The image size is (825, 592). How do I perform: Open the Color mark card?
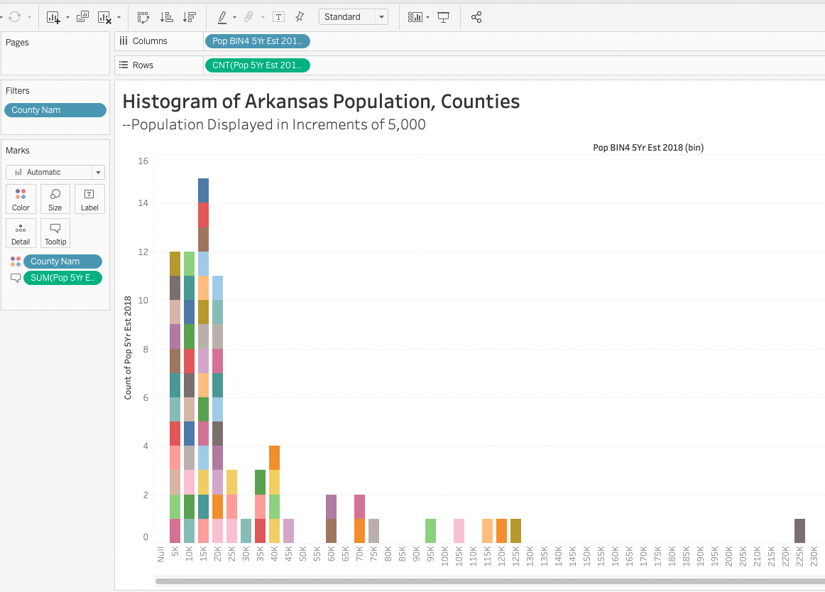21,199
